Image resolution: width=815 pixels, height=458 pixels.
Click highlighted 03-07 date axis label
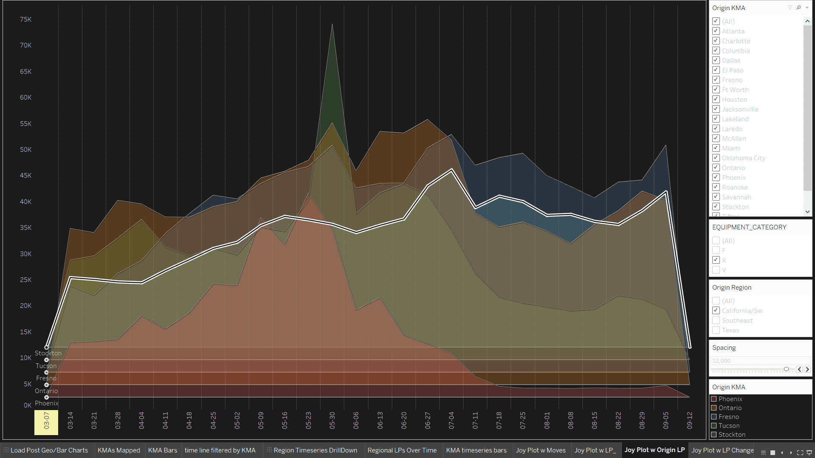(x=46, y=422)
